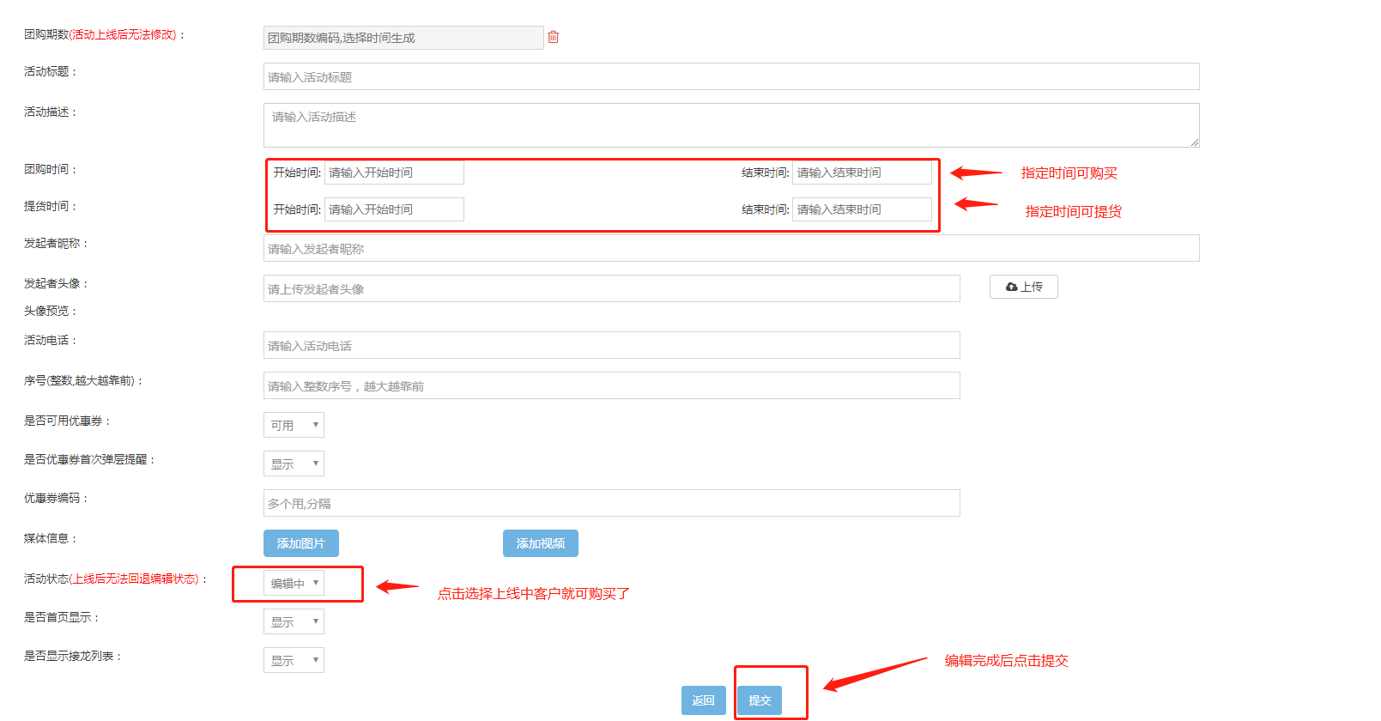Viewport: 1381px width, 721px height.
Task: Open the 团购时间 结束时间 input
Action: click(862, 173)
